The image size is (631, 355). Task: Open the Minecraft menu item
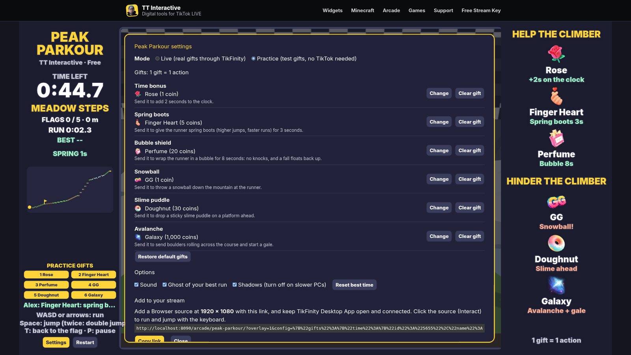click(x=362, y=11)
